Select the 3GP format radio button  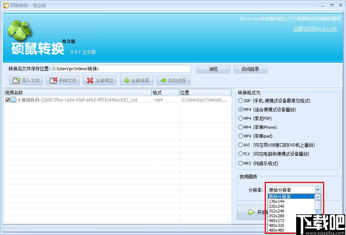point(240,101)
